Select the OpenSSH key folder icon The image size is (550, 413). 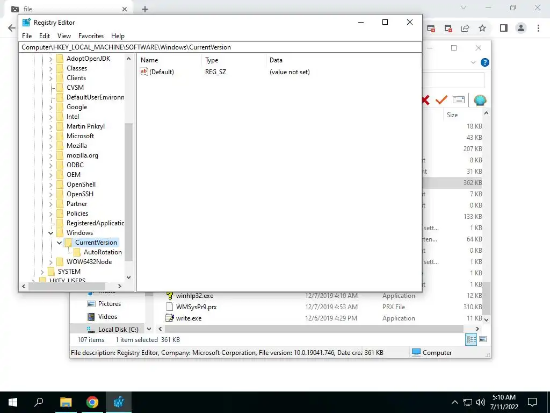[60, 194]
